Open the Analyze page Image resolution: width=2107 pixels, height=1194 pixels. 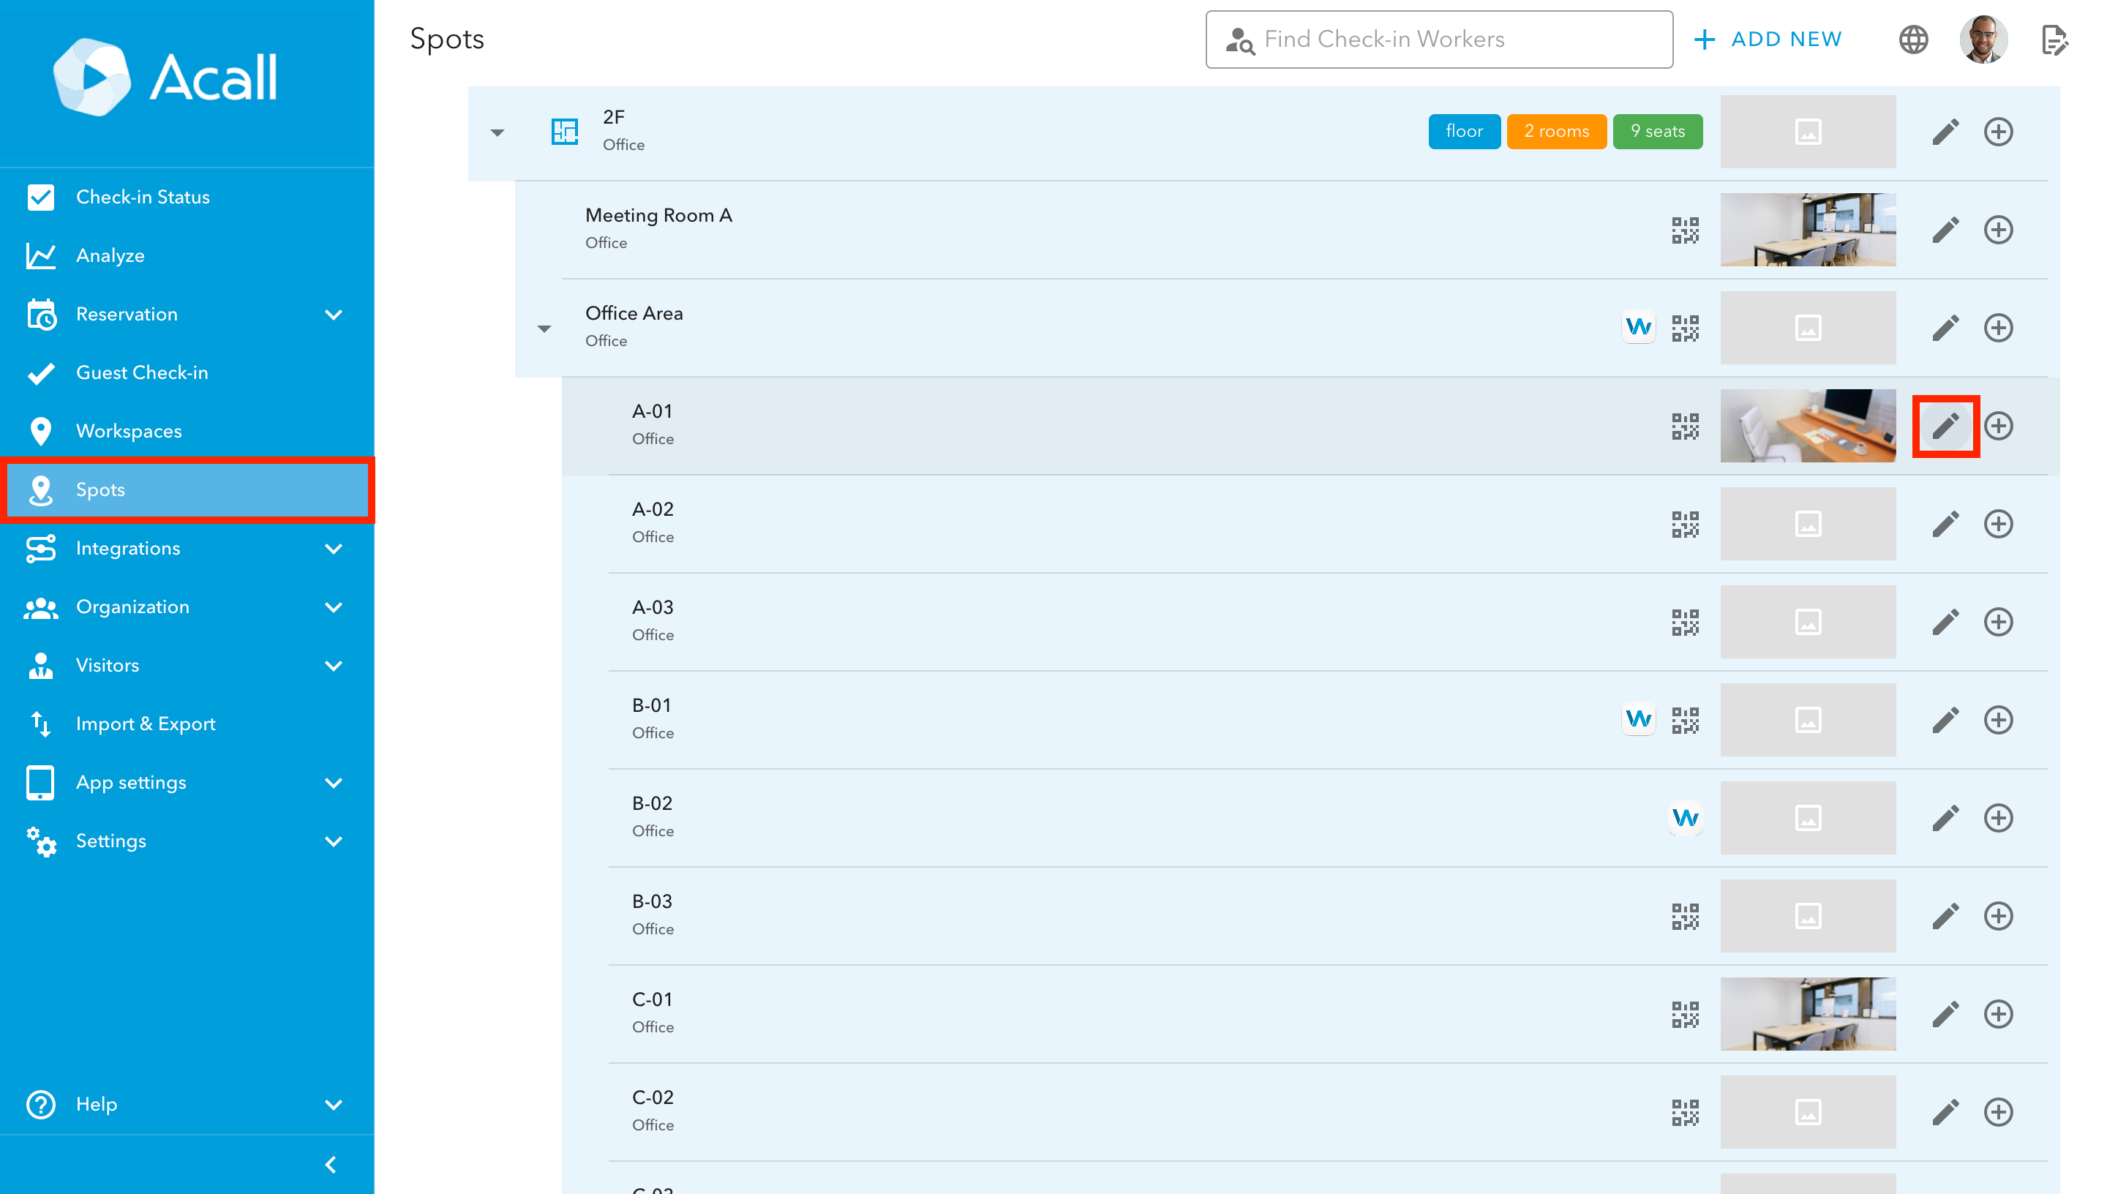[187, 256]
